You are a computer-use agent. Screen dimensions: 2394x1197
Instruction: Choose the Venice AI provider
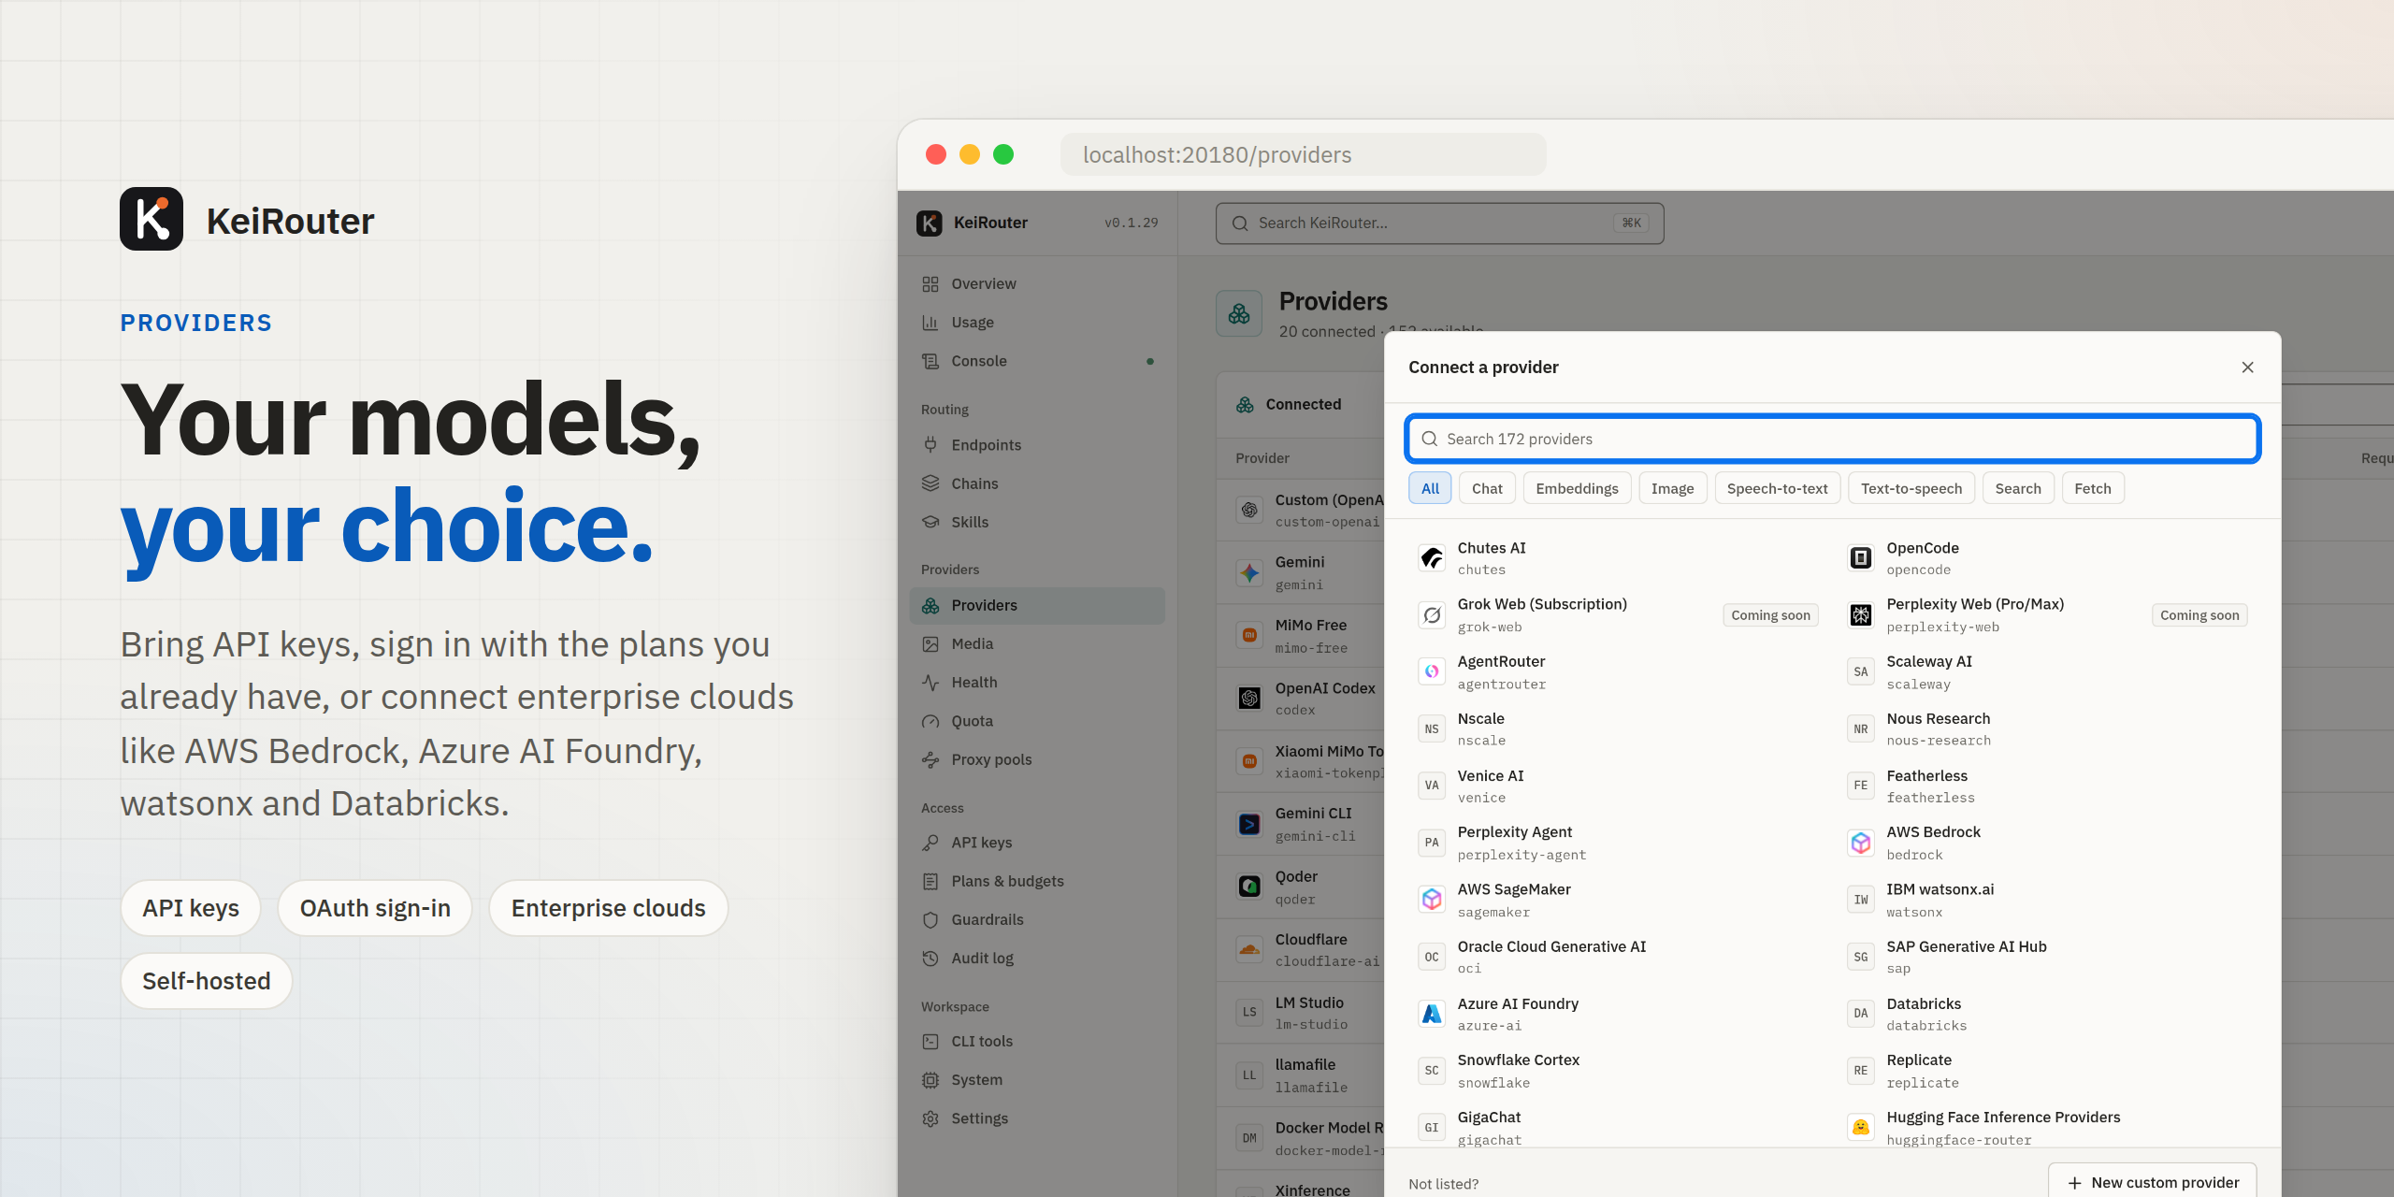pos(1618,786)
